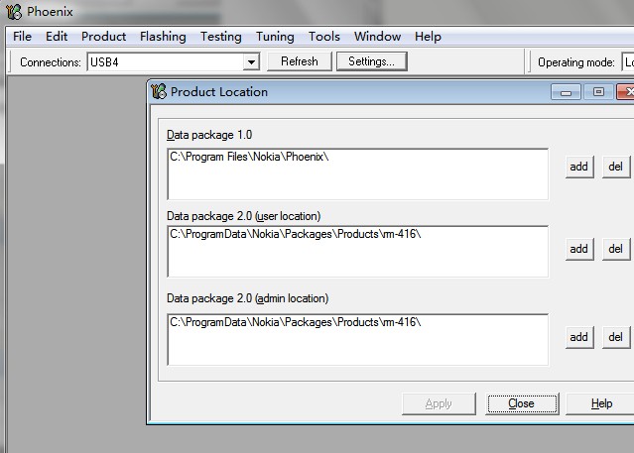
Task: Delete the admin location package path
Action: (615, 337)
